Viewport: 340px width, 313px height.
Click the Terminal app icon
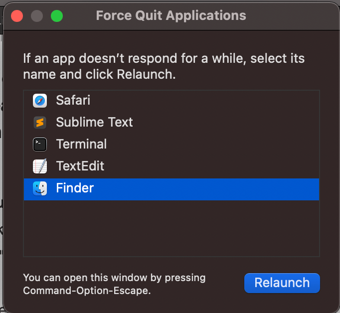point(40,145)
